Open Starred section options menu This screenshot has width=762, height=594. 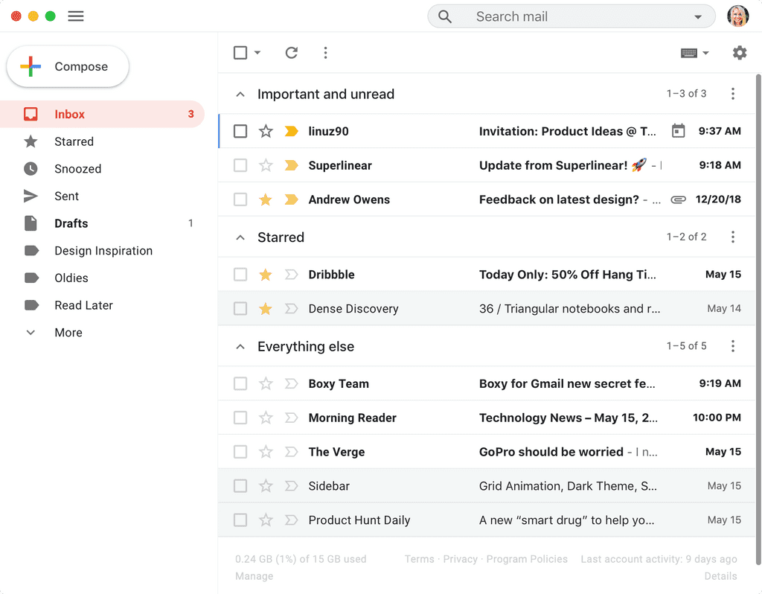coord(733,237)
